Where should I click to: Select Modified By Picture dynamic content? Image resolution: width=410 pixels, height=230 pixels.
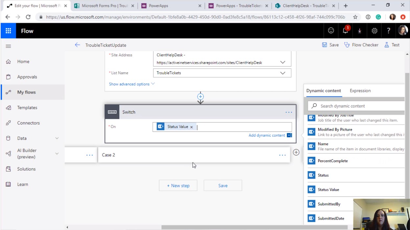(x=356, y=132)
